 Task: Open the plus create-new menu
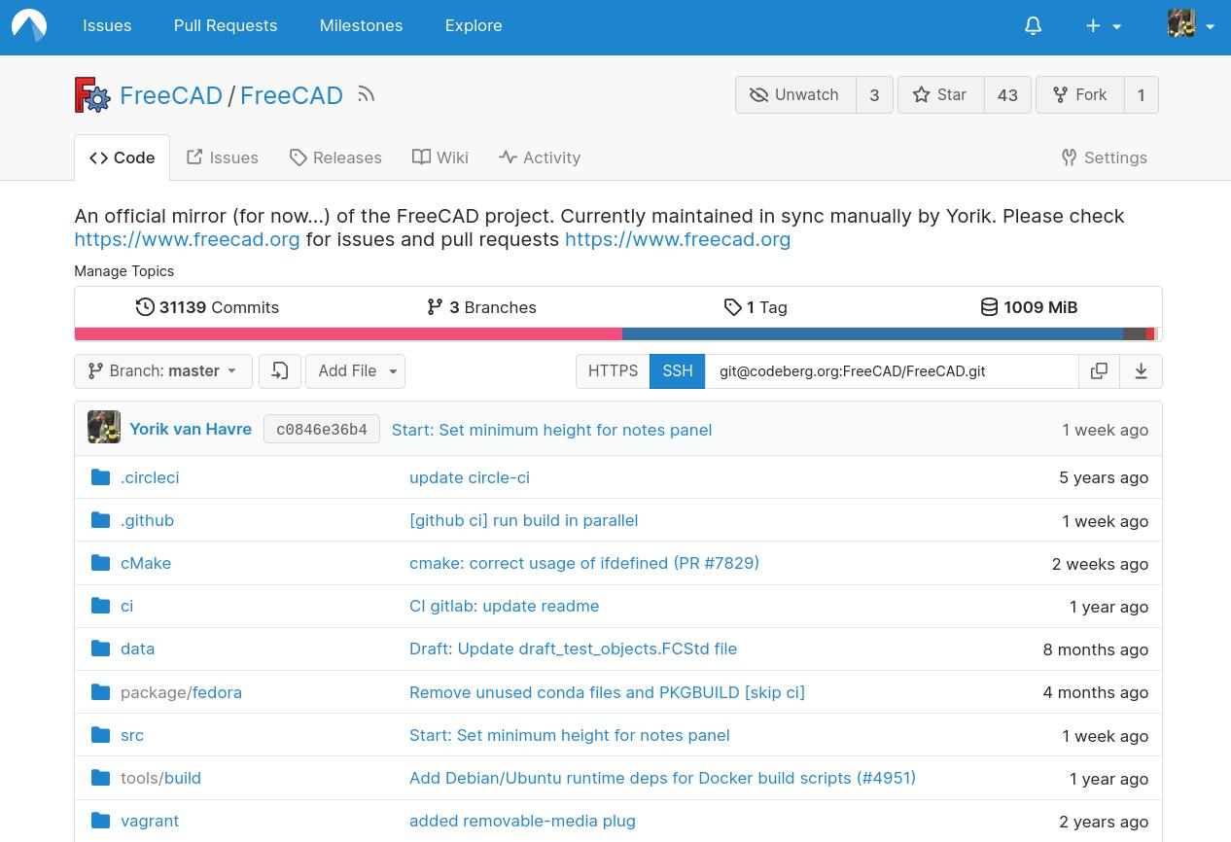[x=1104, y=26]
